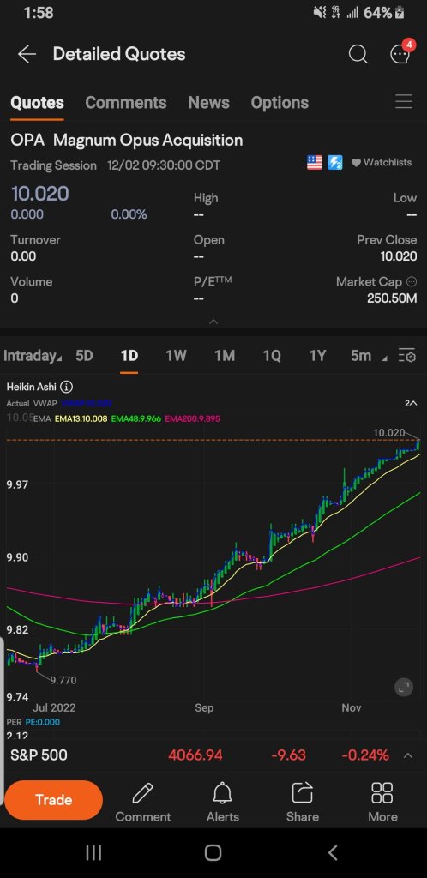Image resolution: width=427 pixels, height=878 pixels.
Task: Expand the S&P 500 index bar
Action: click(408, 755)
